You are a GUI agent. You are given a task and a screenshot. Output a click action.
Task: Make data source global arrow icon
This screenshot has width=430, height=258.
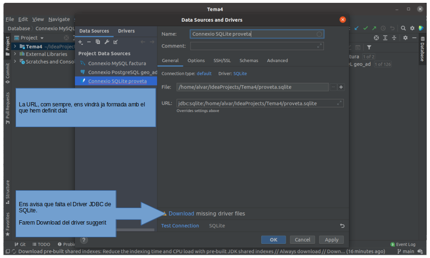click(116, 42)
